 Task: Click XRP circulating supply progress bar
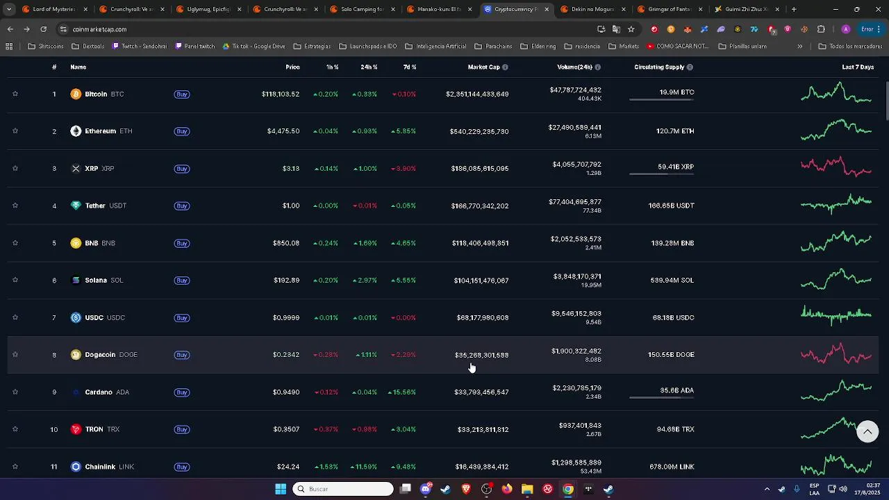(x=661, y=174)
